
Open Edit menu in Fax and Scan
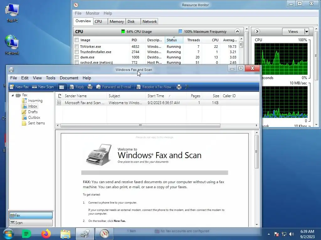click(x=25, y=78)
